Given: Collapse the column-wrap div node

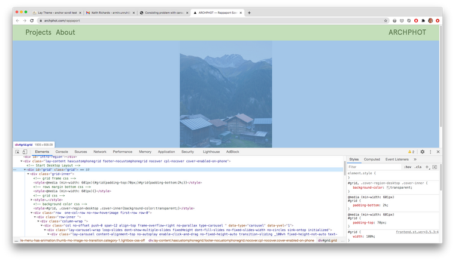Looking at the screenshot, I should tap(38, 222).
